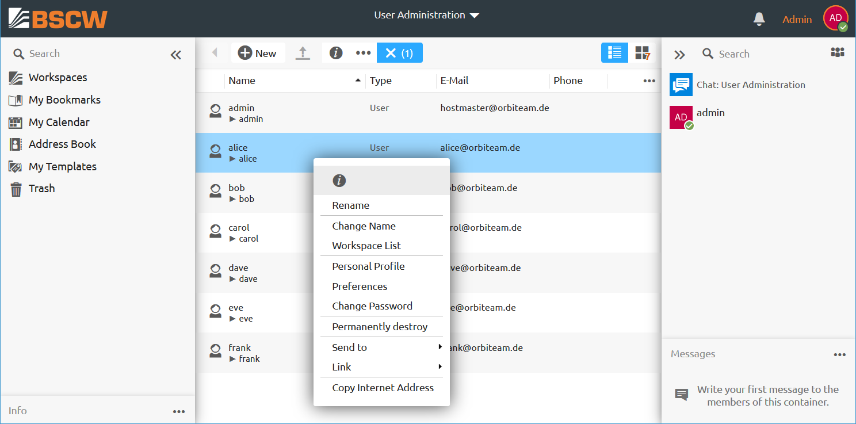Screen dimensions: 856x424
Task: Click the info icon in toolbar
Action: [x=336, y=53]
